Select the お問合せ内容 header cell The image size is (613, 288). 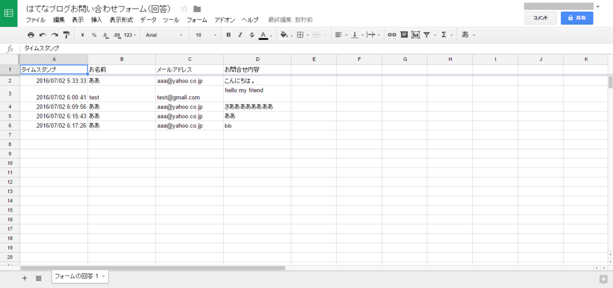tap(257, 70)
